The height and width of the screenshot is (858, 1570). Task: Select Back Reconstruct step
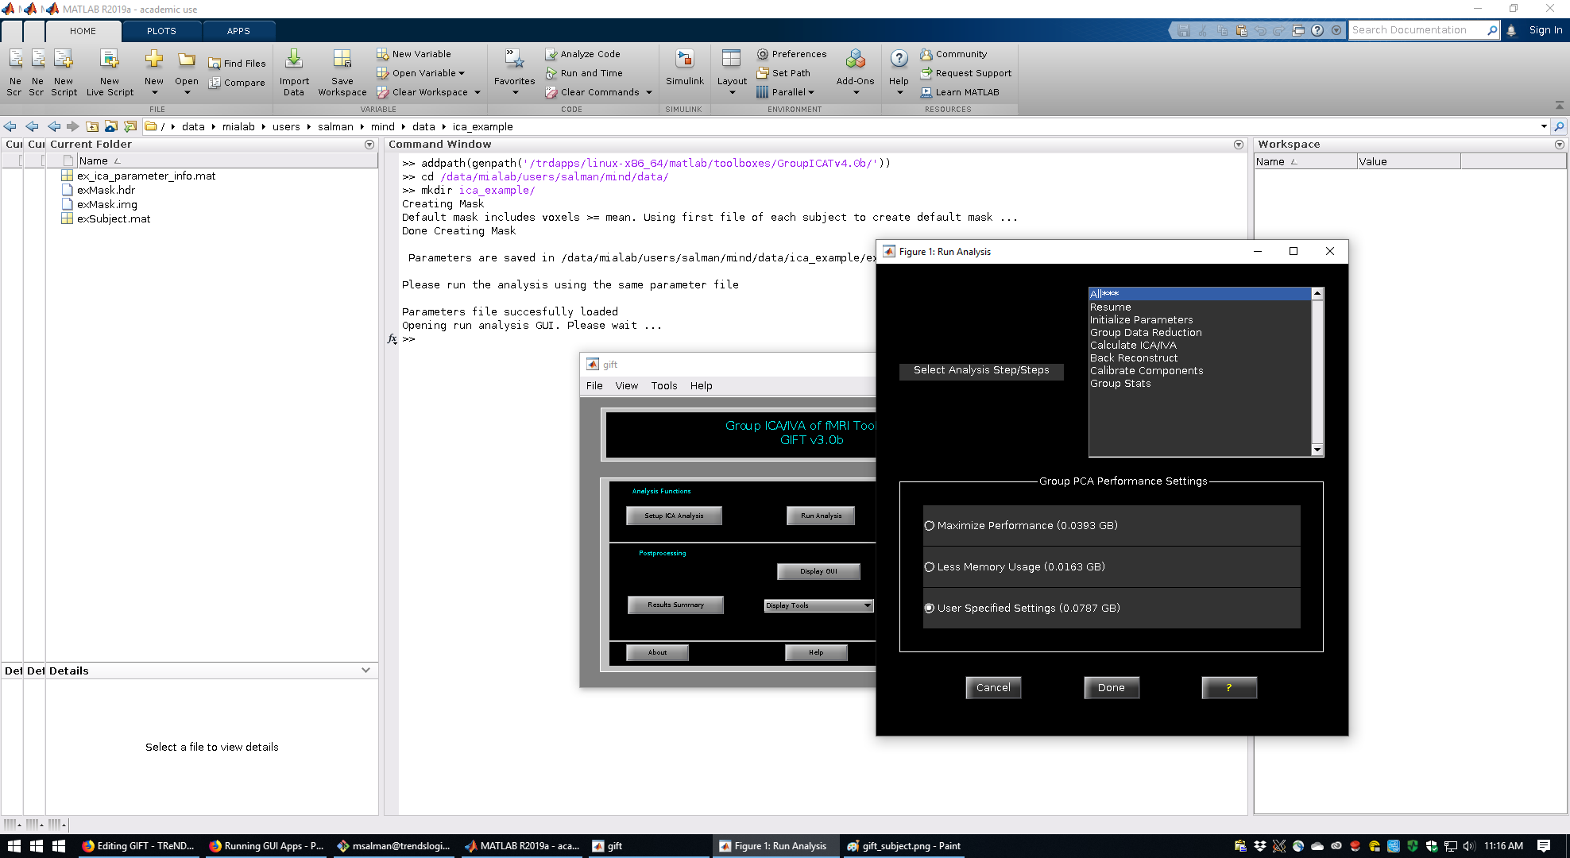(1134, 358)
